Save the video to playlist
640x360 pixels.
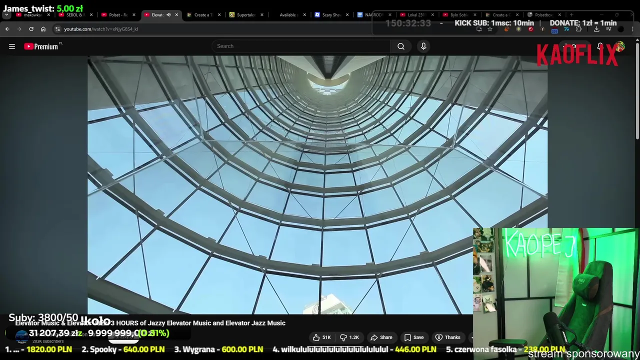pos(413,337)
